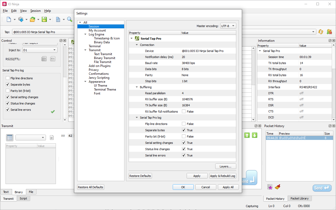Click the orange refresh tap list icon
This screenshot has width=336, height=210.
coord(321,32)
